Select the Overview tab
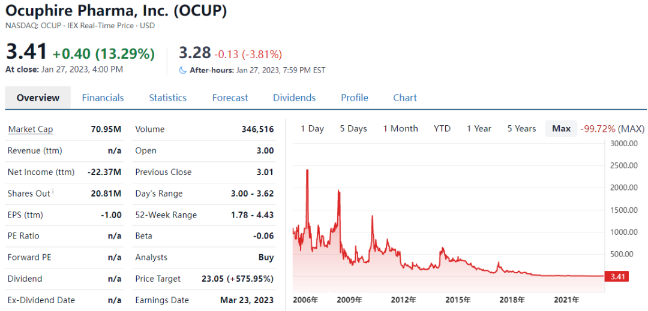The width and height of the screenshot is (648, 311). point(38,98)
